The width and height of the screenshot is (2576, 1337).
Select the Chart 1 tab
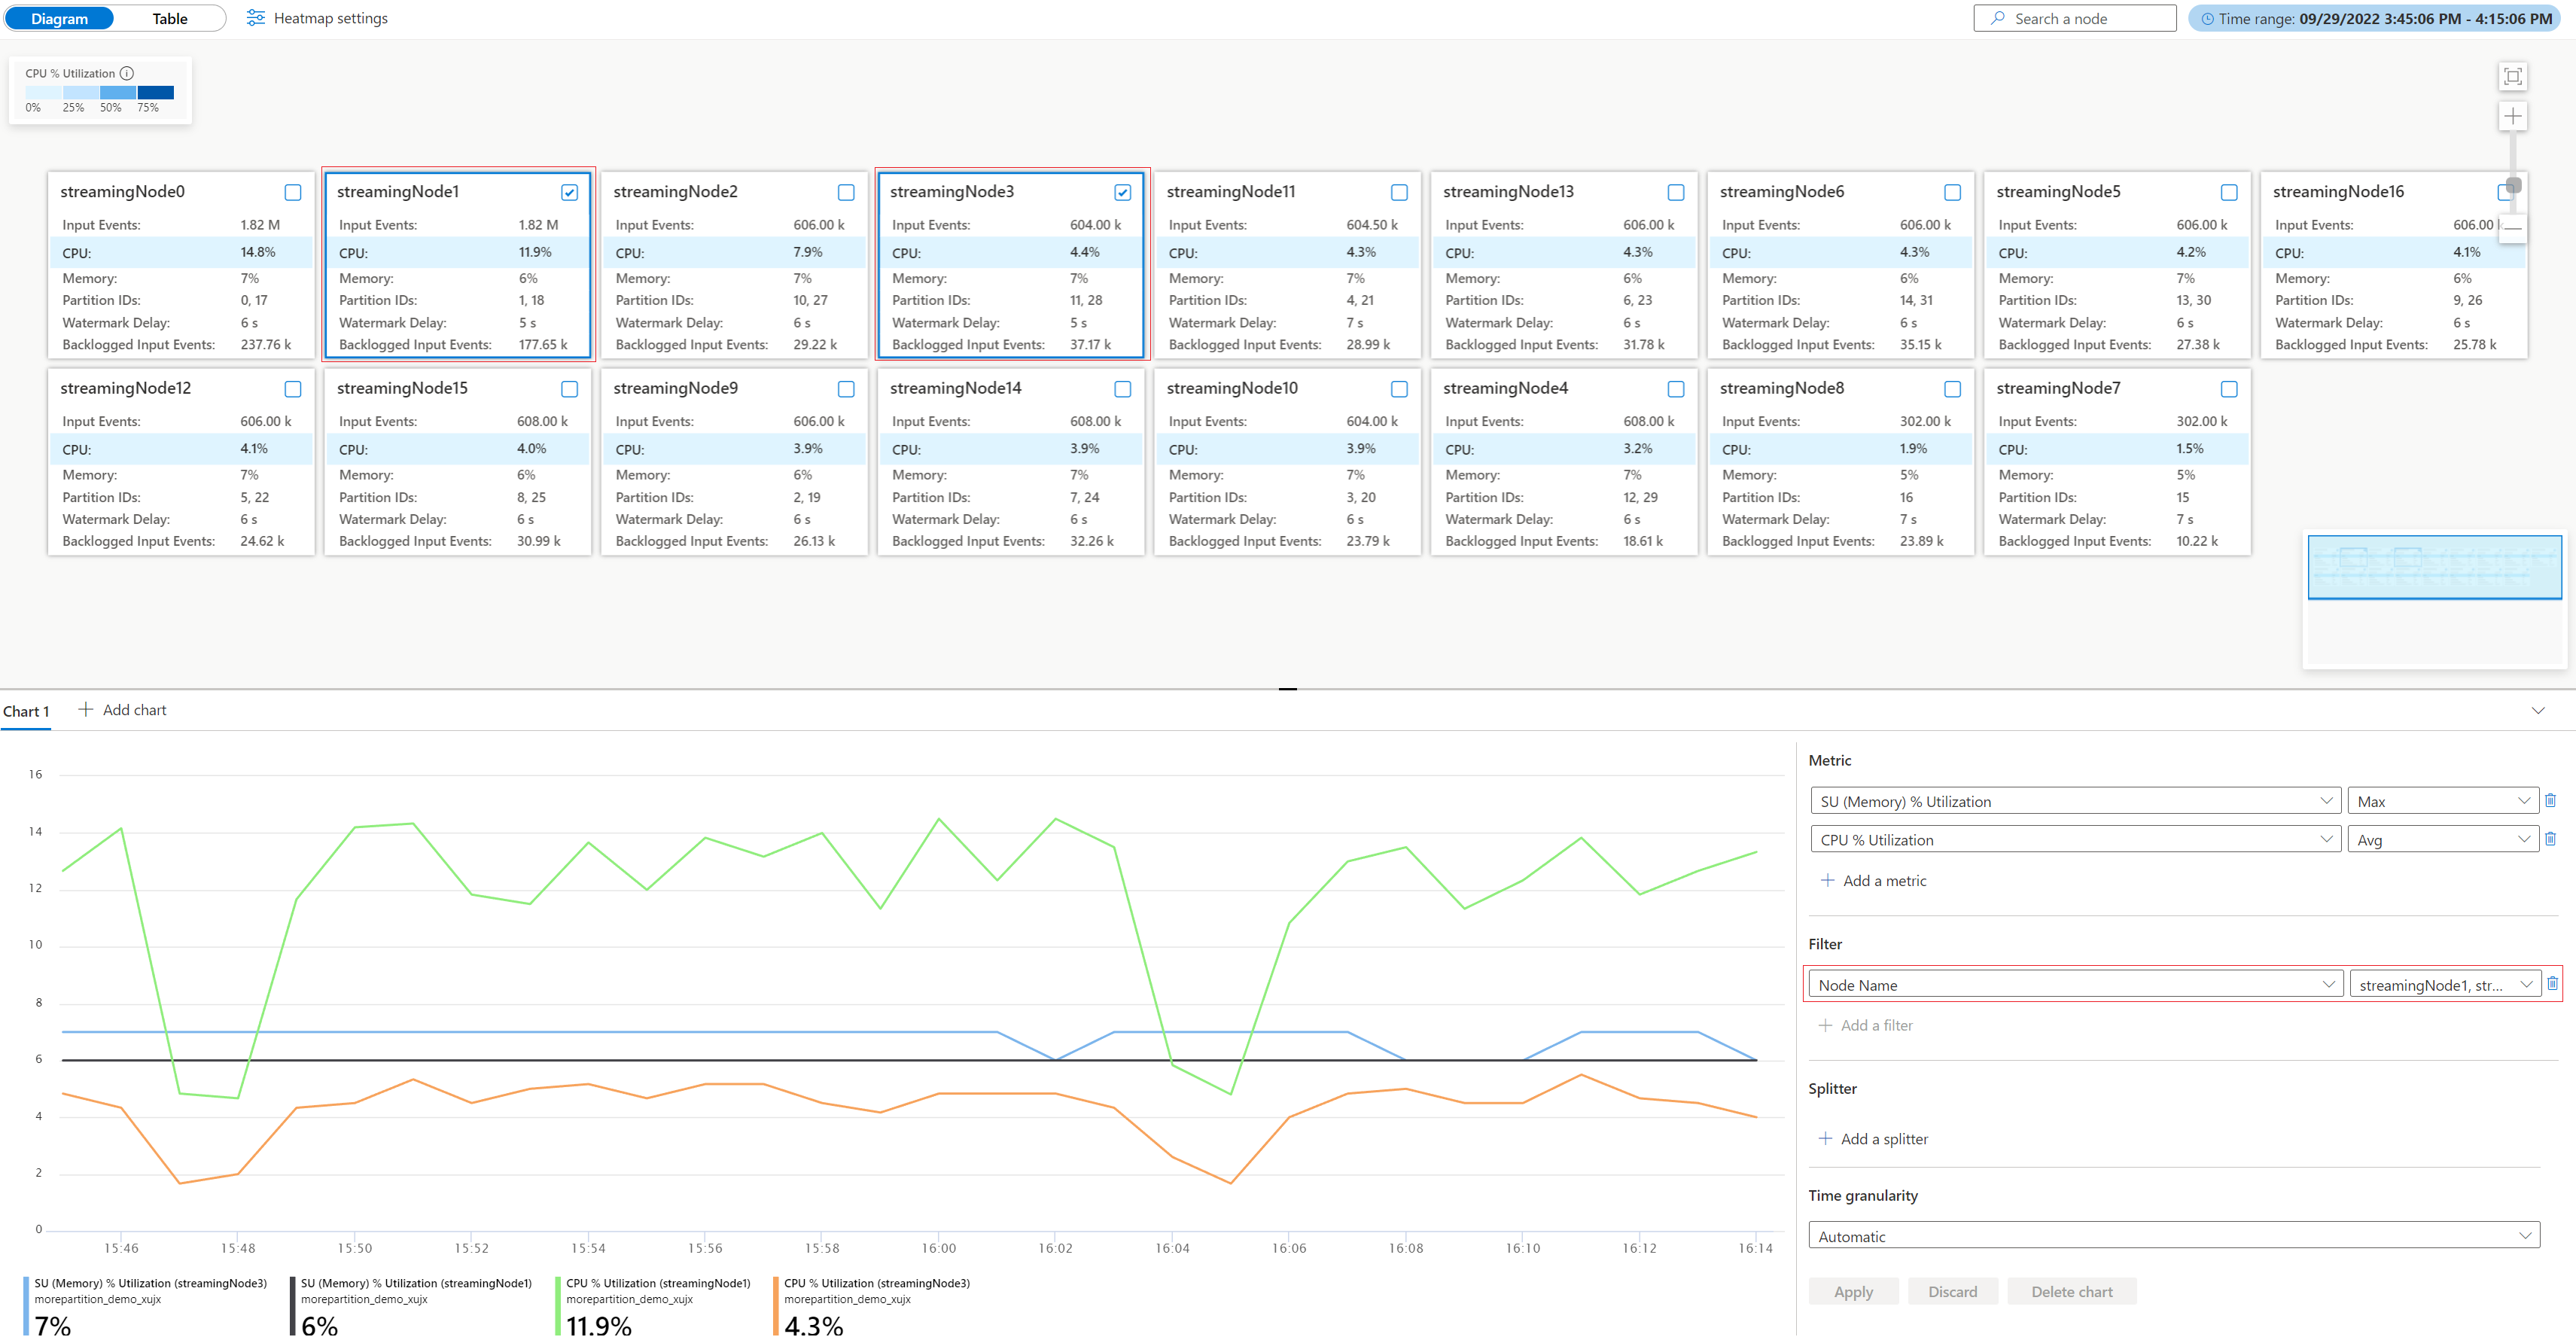coord(26,711)
